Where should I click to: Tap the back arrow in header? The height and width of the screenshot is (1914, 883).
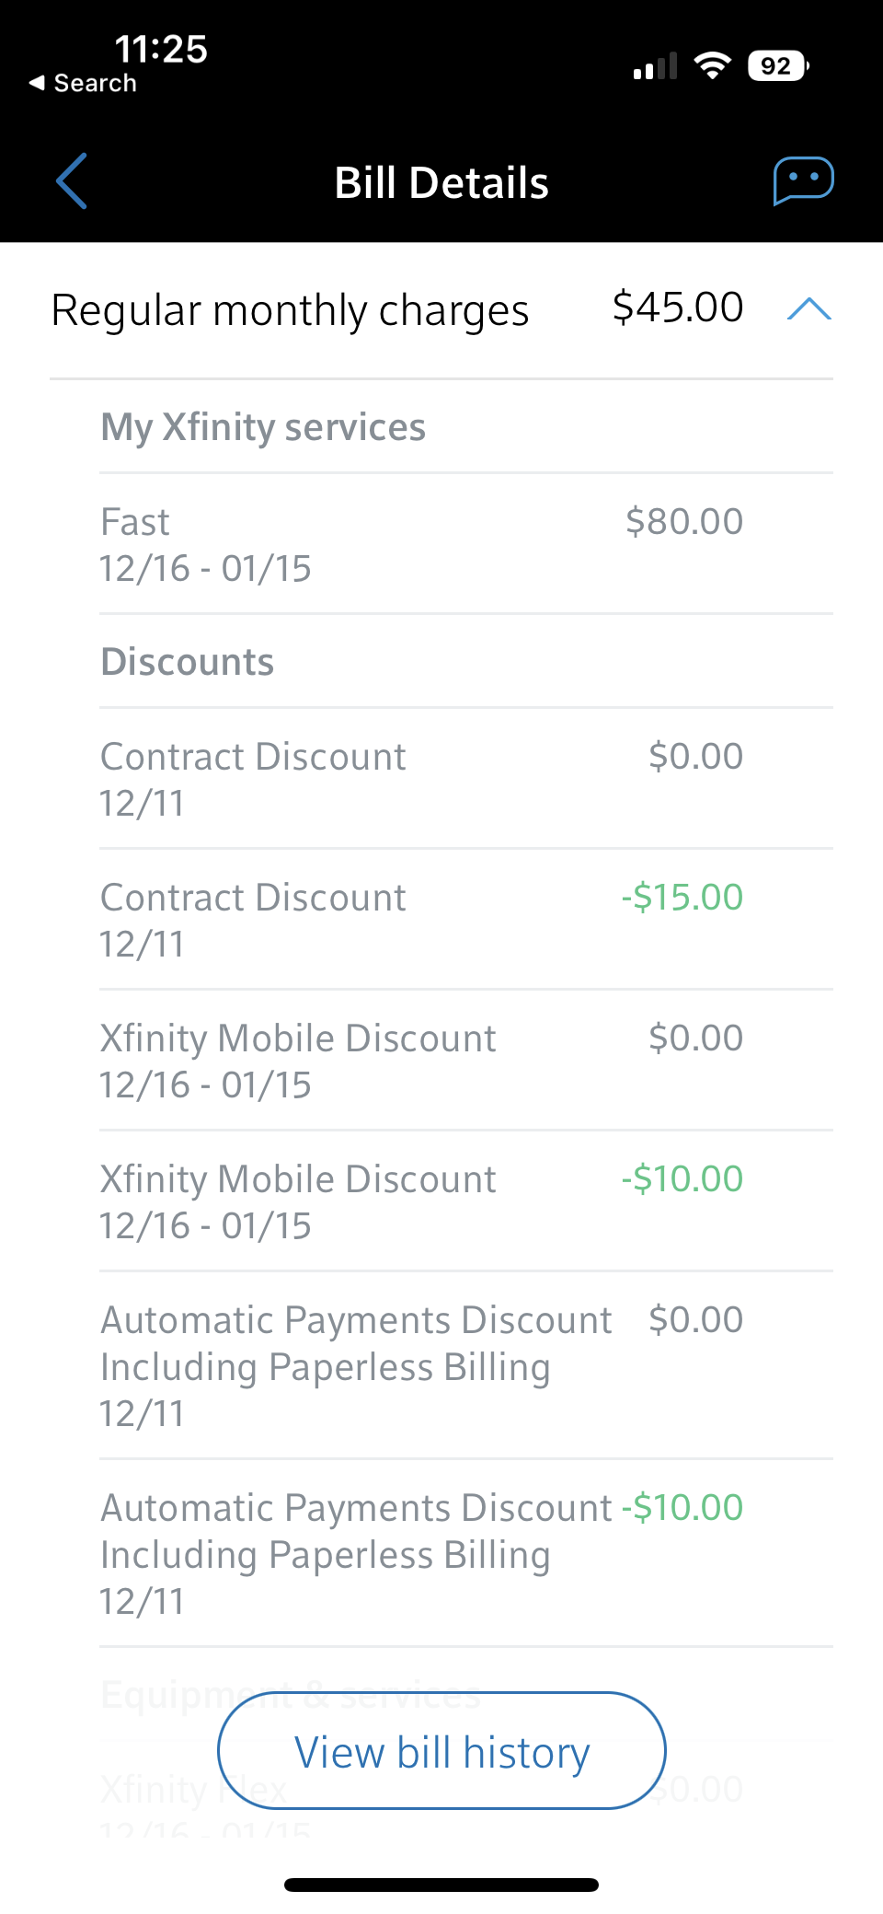click(x=72, y=181)
